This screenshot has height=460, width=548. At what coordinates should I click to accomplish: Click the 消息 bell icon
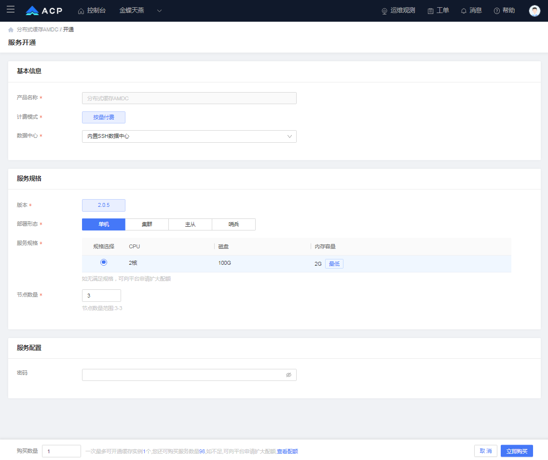(x=464, y=11)
